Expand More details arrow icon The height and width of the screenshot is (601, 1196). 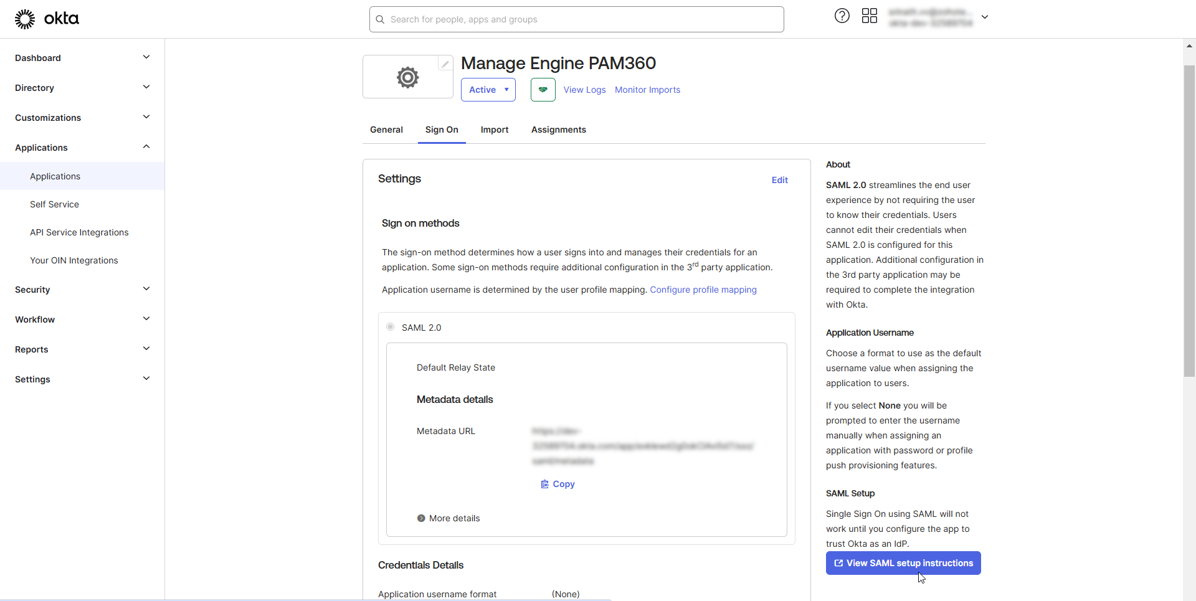[x=421, y=518]
